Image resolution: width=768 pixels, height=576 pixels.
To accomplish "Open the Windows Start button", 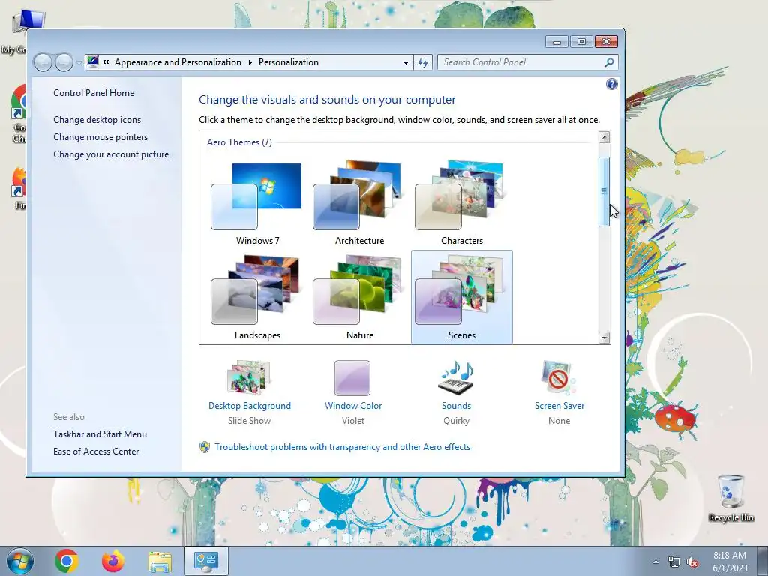I will point(19,561).
